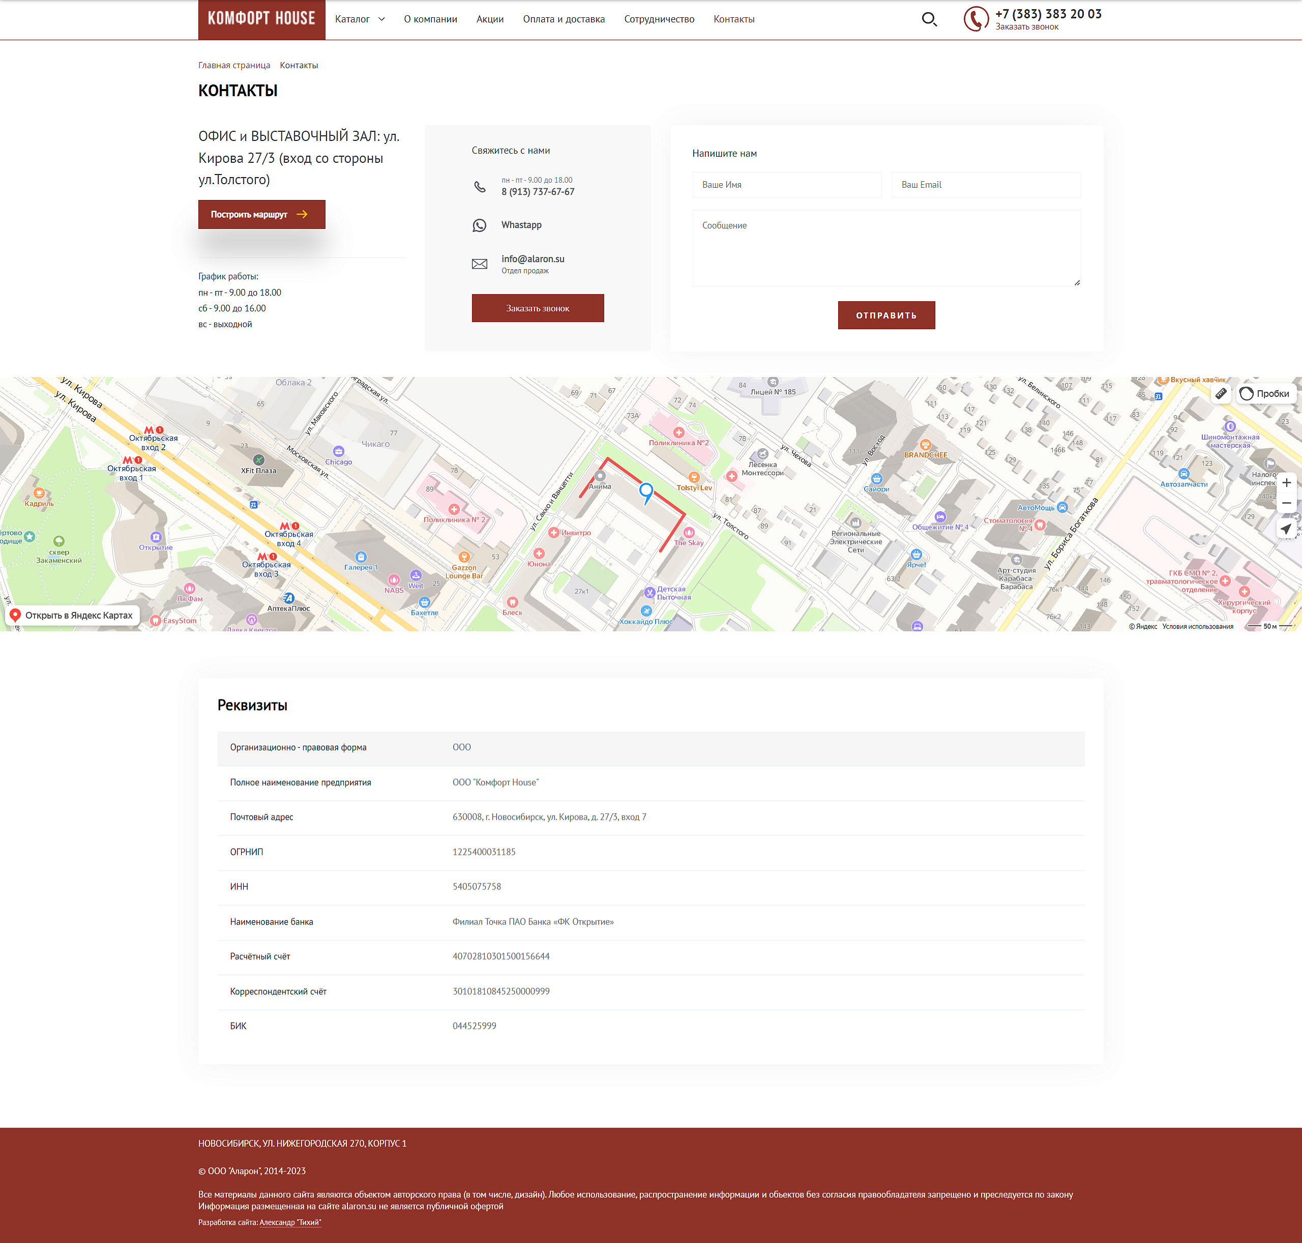
Task: Focus the Сообщение text area
Action: pos(886,248)
